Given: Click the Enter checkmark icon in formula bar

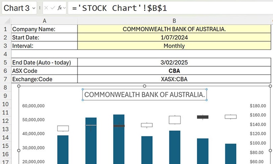Looking at the screenshot, I should [x=53, y=8].
